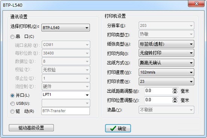Click the 出纸距离调整(M) label
The height and width of the screenshot is (138, 207).
[x=123, y=91]
